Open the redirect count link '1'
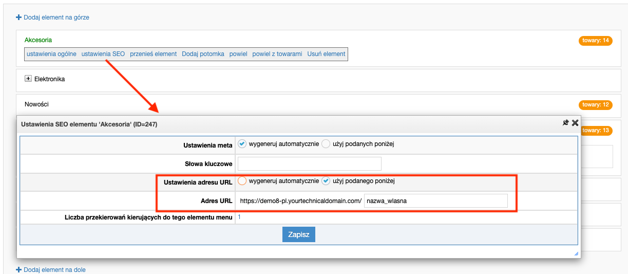 click(x=239, y=217)
